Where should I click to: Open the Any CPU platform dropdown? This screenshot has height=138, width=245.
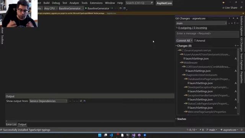tap(51, 8)
